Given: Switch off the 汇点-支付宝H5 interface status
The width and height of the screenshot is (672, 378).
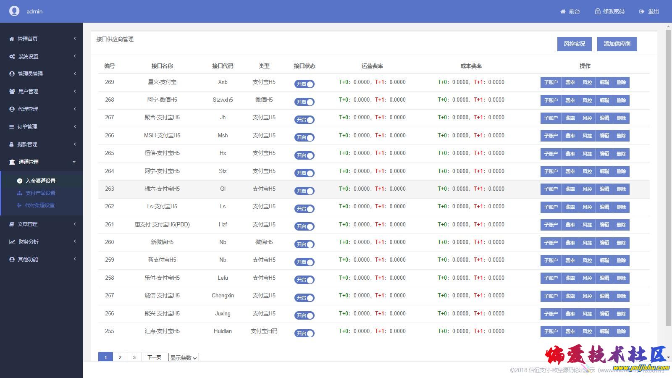Looking at the screenshot, I should (x=304, y=333).
